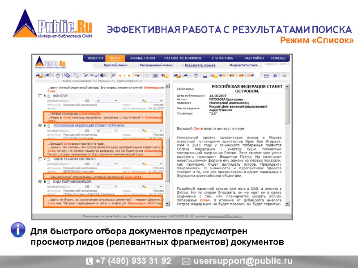
Task: Open document title УЖЕЛЬ ТА САМАЯ СВЕТЛАНА?
Action: 74,159
